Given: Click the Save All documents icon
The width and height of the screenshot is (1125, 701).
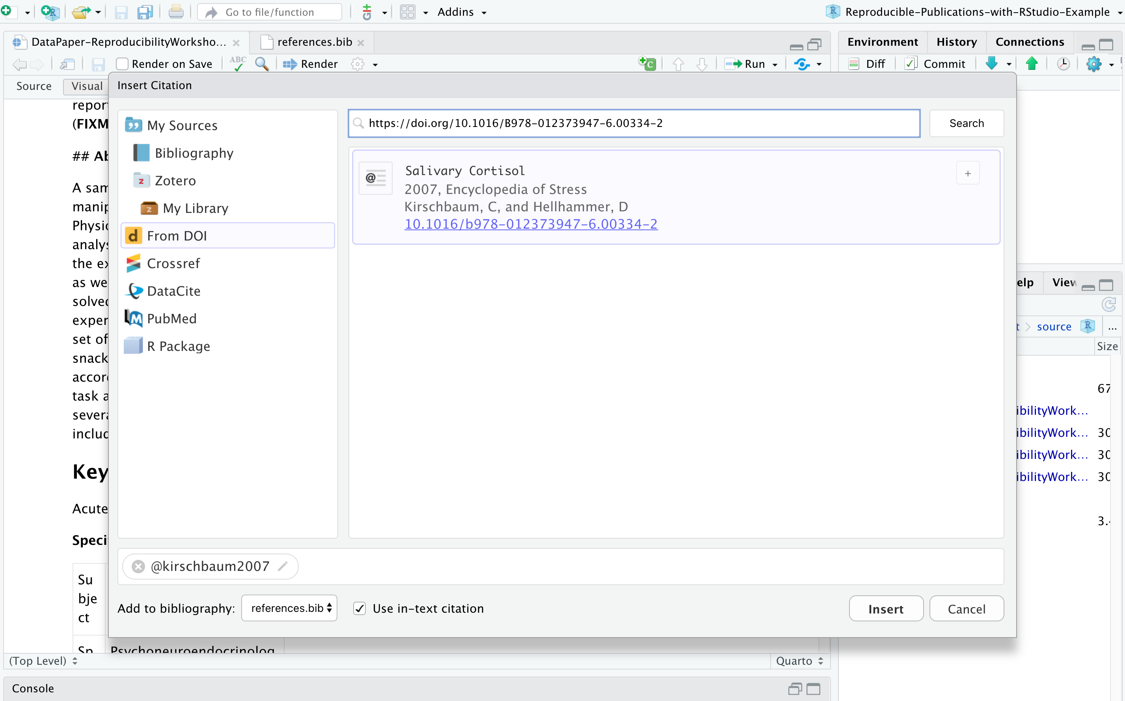Looking at the screenshot, I should tap(145, 12).
